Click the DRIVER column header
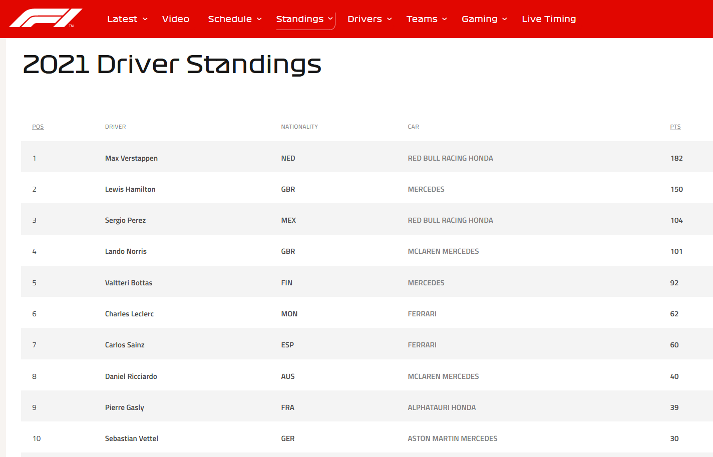This screenshot has width=713, height=457. click(116, 127)
